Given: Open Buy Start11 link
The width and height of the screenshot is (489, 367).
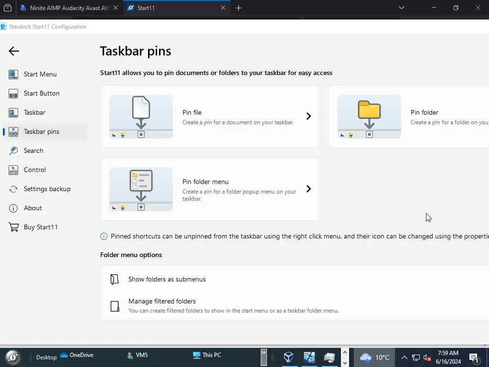Looking at the screenshot, I should point(41,227).
